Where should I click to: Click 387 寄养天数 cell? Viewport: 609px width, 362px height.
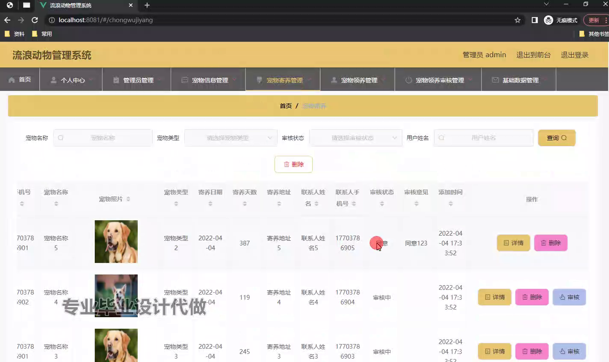(x=245, y=243)
